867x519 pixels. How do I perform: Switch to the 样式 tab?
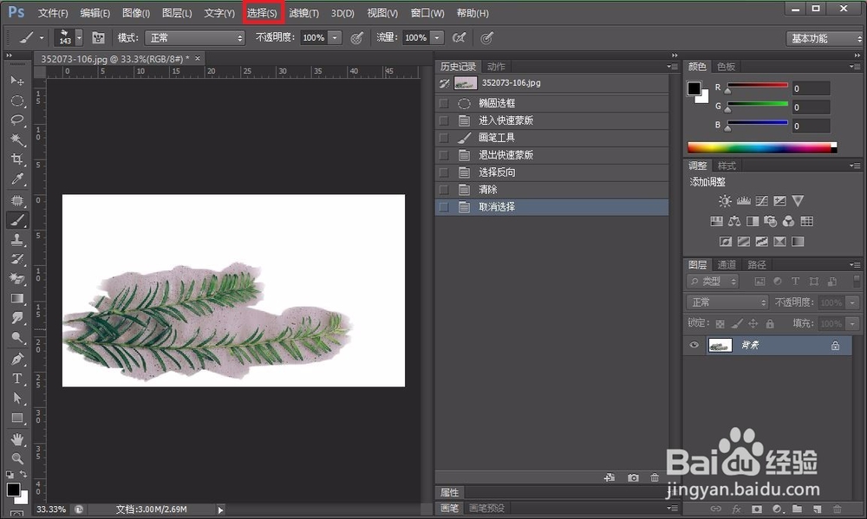pyautogui.click(x=726, y=165)
